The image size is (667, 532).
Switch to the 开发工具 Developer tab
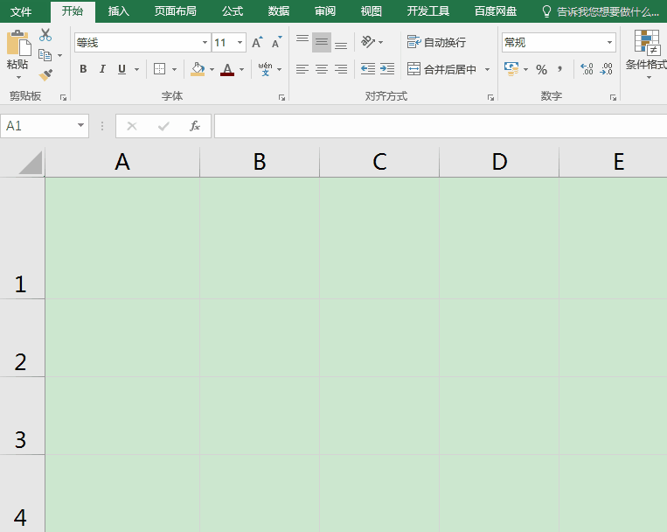(x=428, y=11)
